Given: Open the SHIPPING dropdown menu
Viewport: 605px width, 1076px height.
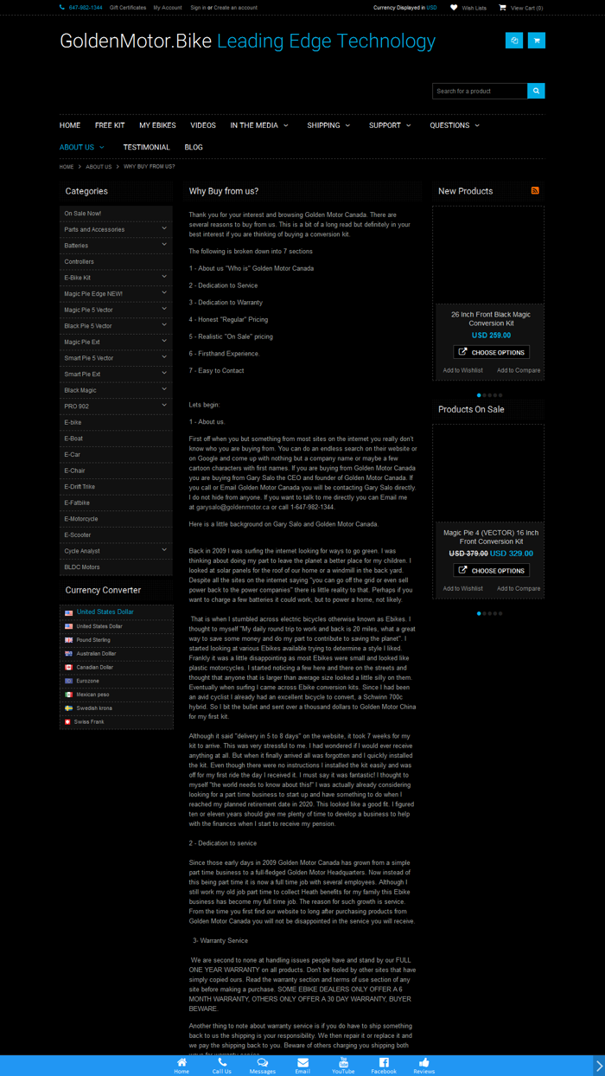Looking at the screenshot, I should click(x=328, y=125).
